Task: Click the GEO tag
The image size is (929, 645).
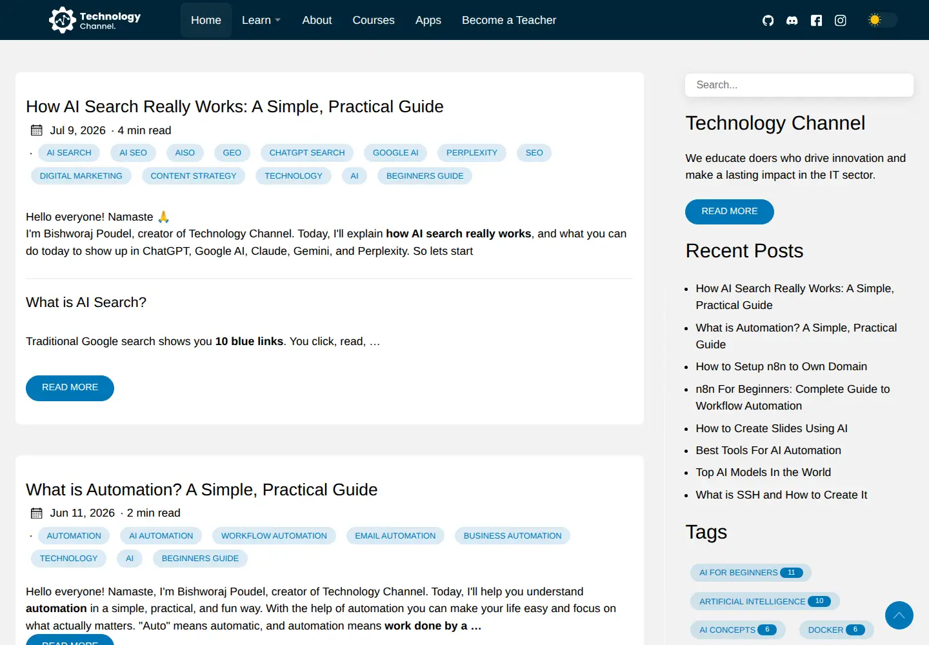Action: 232,153
